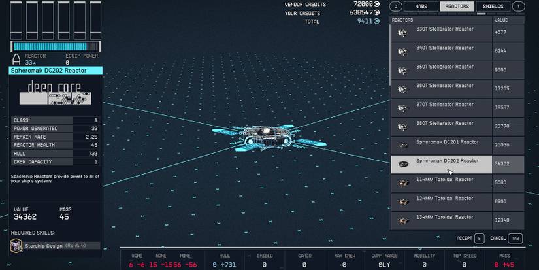
Task: Select 350T Stellarator Reactor row
Action: click(x=457, y=71)
